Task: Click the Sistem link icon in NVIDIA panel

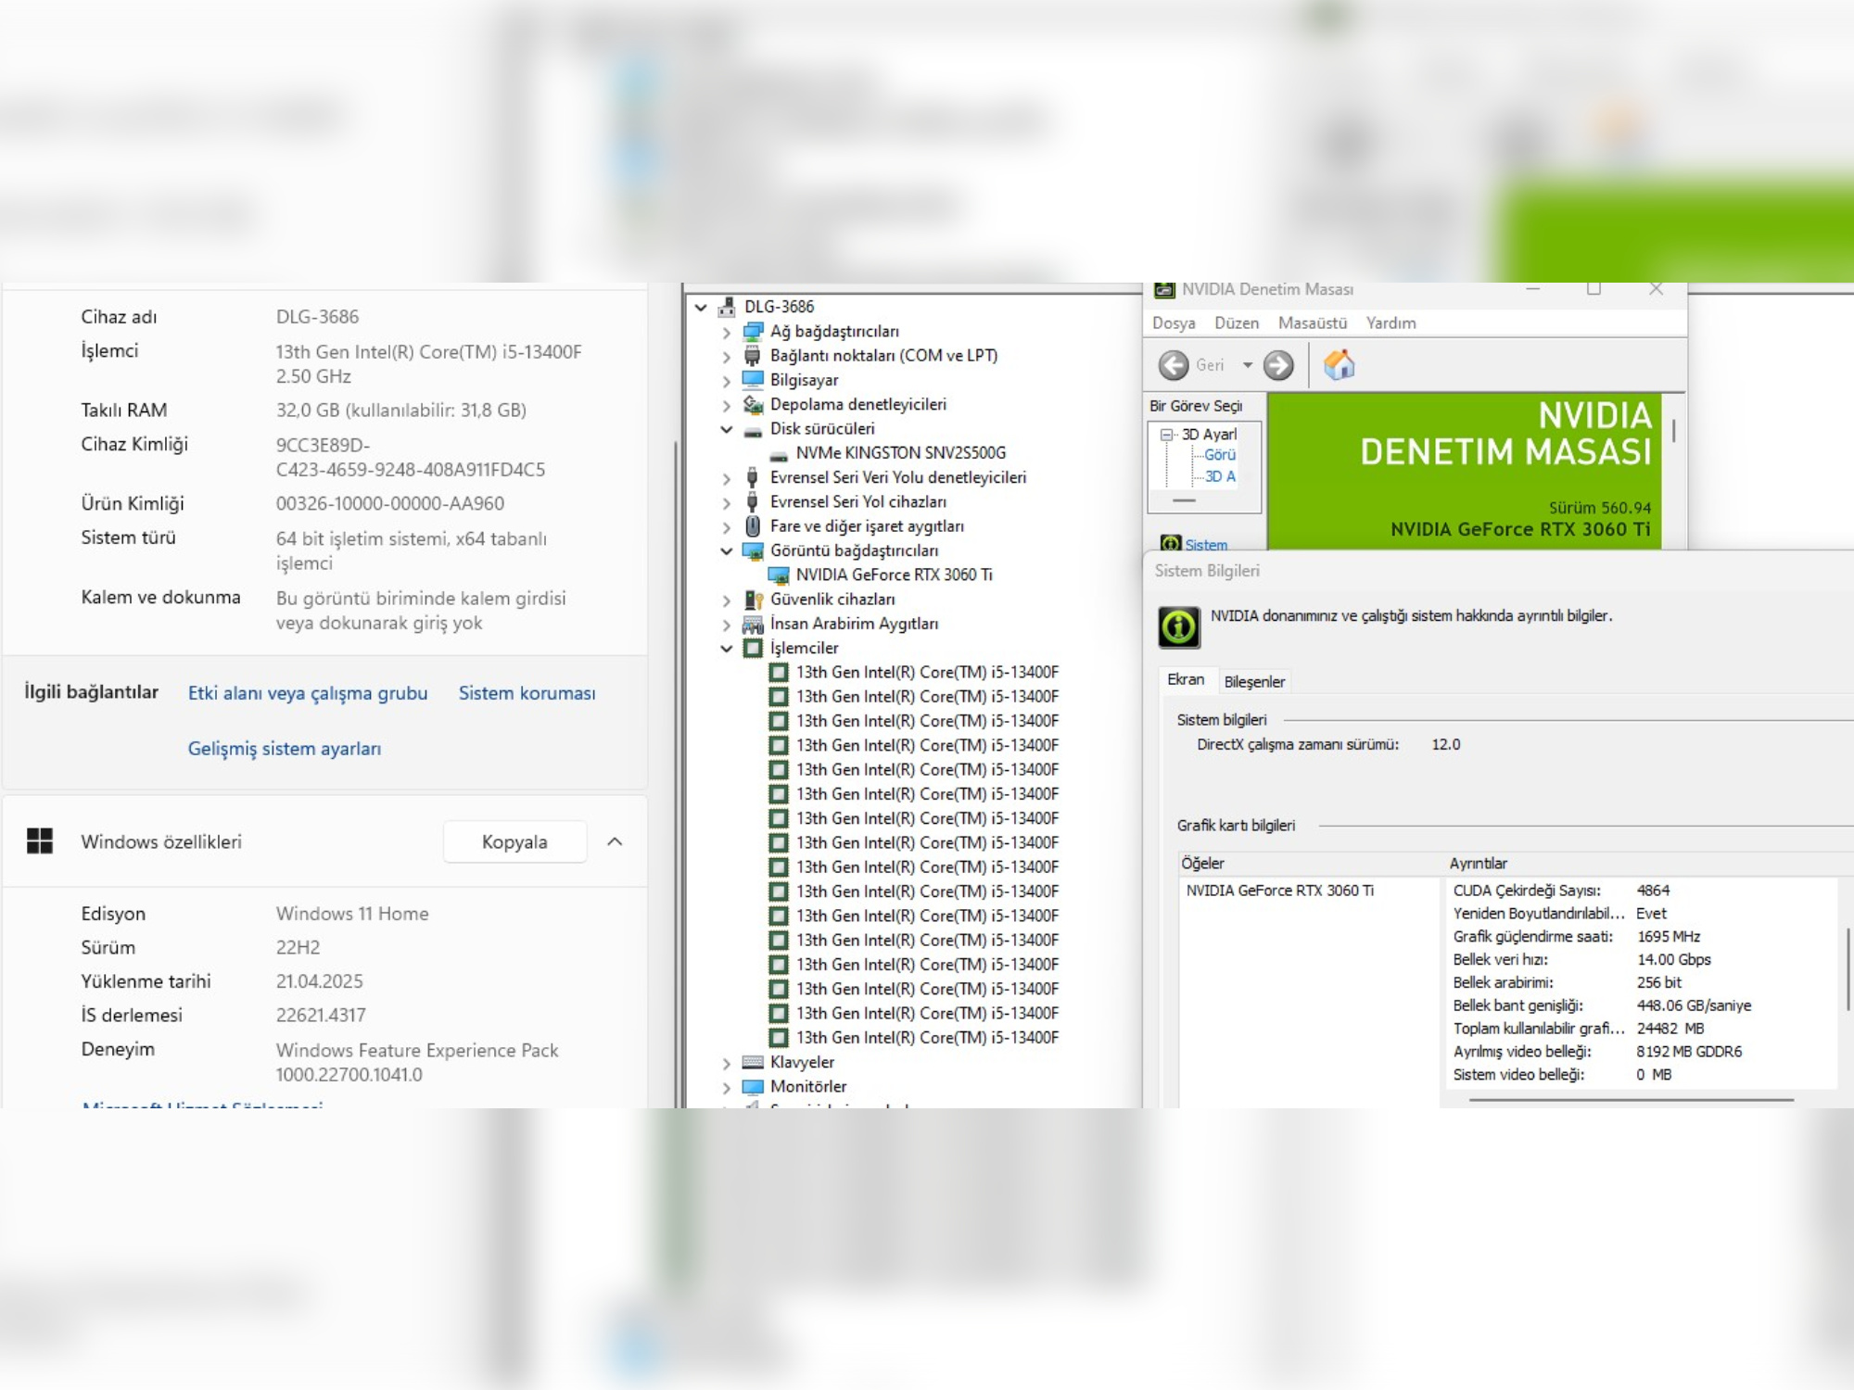Action: (1171, 544)
